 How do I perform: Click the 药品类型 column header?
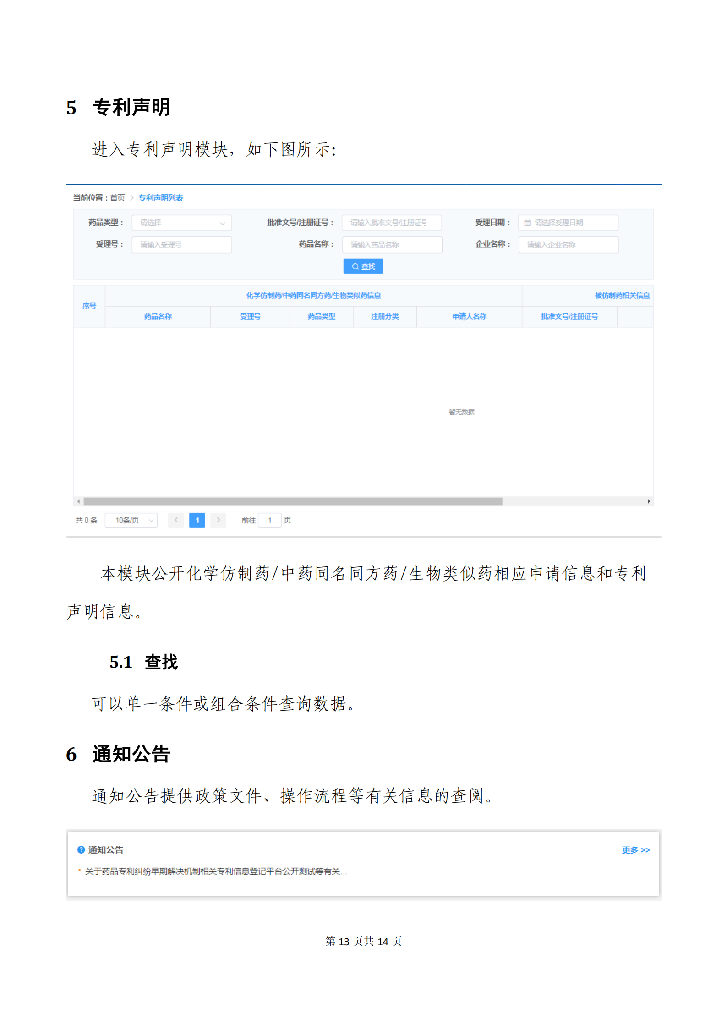[x=322, y=316]
